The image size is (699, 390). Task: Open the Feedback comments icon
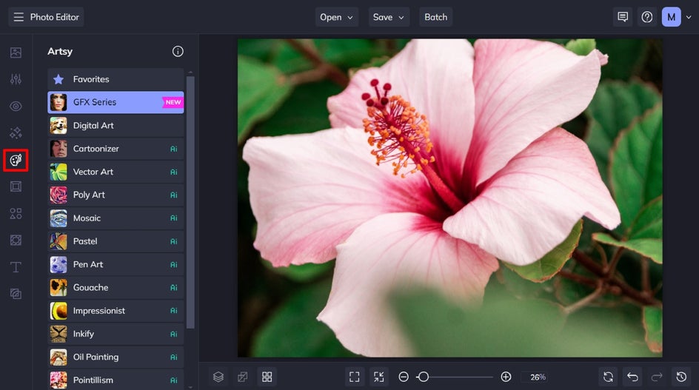[623, 17]
